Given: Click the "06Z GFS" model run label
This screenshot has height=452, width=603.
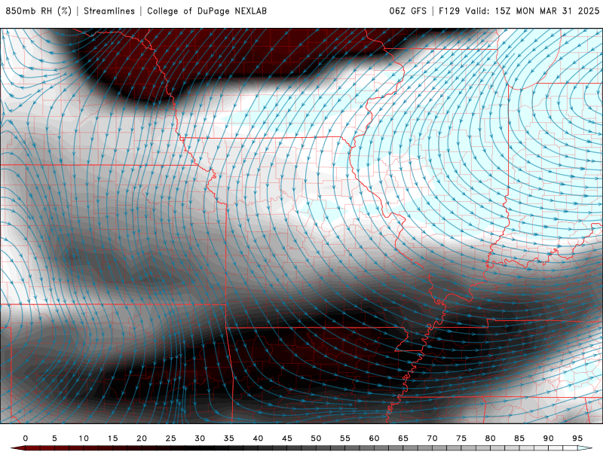Looking at the screenshot, I should (x=408, y=11).
